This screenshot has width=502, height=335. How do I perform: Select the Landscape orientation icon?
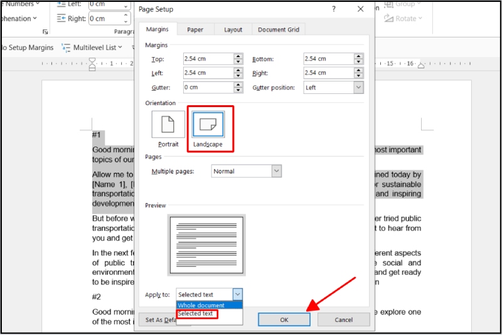point(208,124)
